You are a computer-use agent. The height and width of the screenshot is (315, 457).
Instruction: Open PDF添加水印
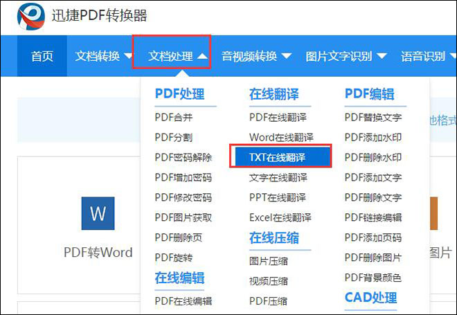373,137
